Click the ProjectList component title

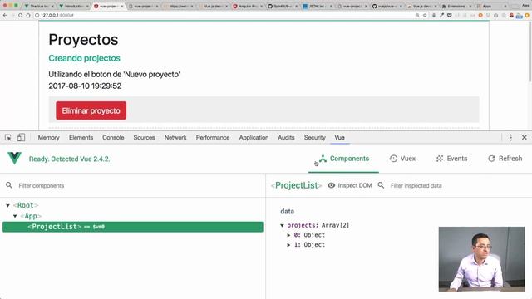click(x=296, y=185)
